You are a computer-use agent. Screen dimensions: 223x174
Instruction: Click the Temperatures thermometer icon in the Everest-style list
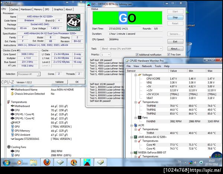[9, 102]
